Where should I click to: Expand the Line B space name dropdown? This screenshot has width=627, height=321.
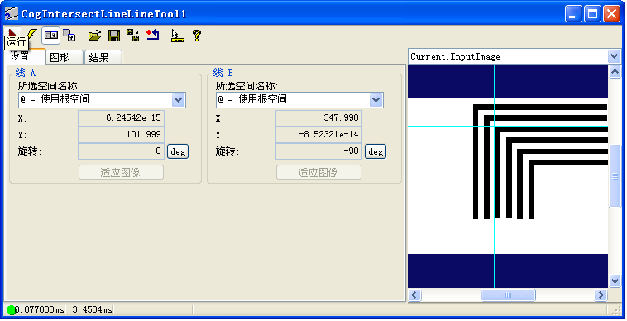click(x=376, y=100)
